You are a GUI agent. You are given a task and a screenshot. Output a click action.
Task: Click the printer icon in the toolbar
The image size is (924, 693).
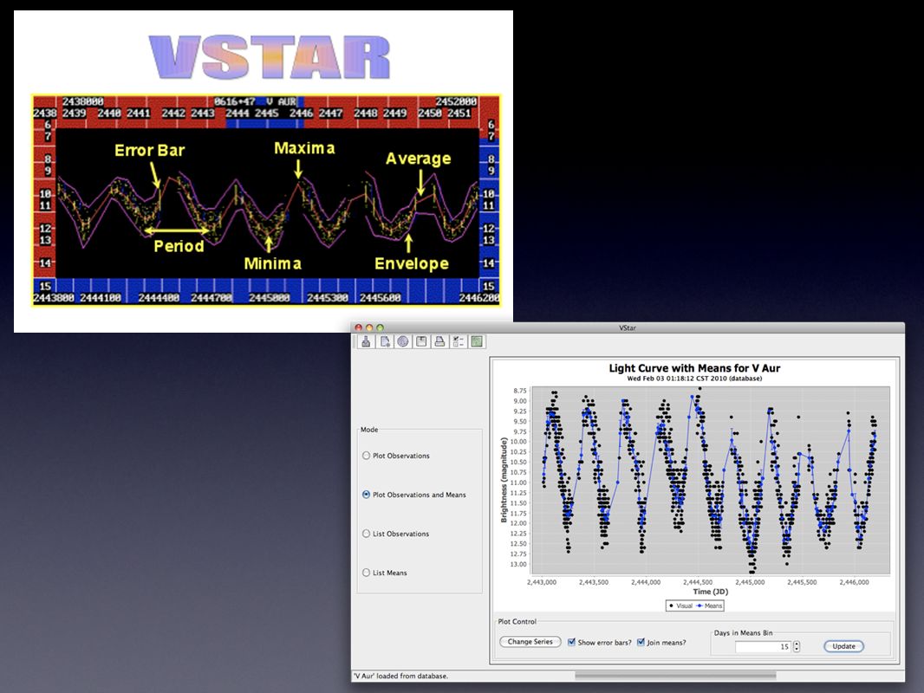point(439,341)
